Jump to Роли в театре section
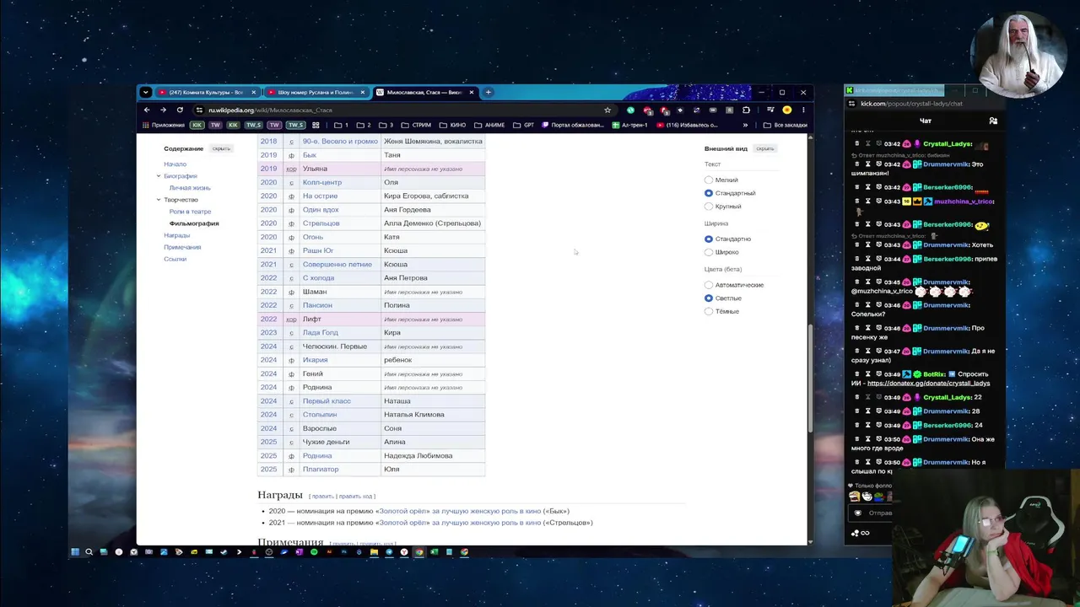Viewport: 1080px width, 607px height. (x=190, y=212)
